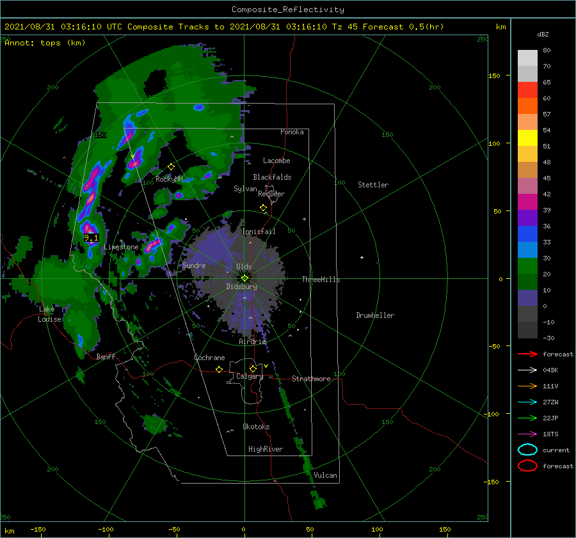The image size is (576, 538).
Task: Click the Olds town label
Action: (244, 267)
